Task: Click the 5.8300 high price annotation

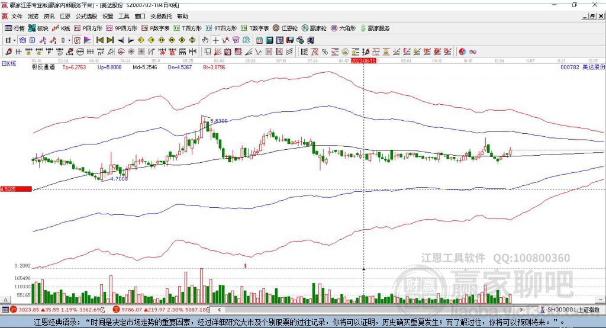Action: (219, 121)
